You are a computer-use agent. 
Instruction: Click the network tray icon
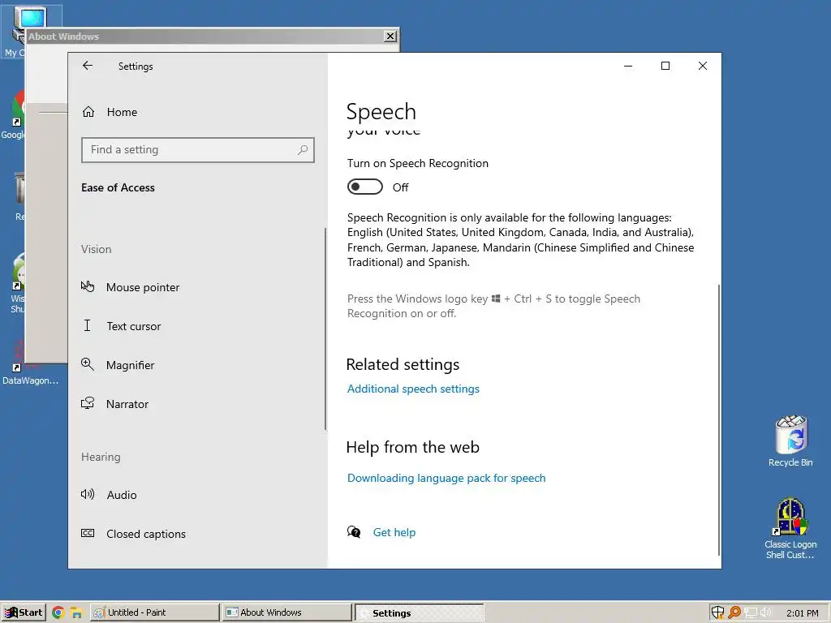point(750,613)
